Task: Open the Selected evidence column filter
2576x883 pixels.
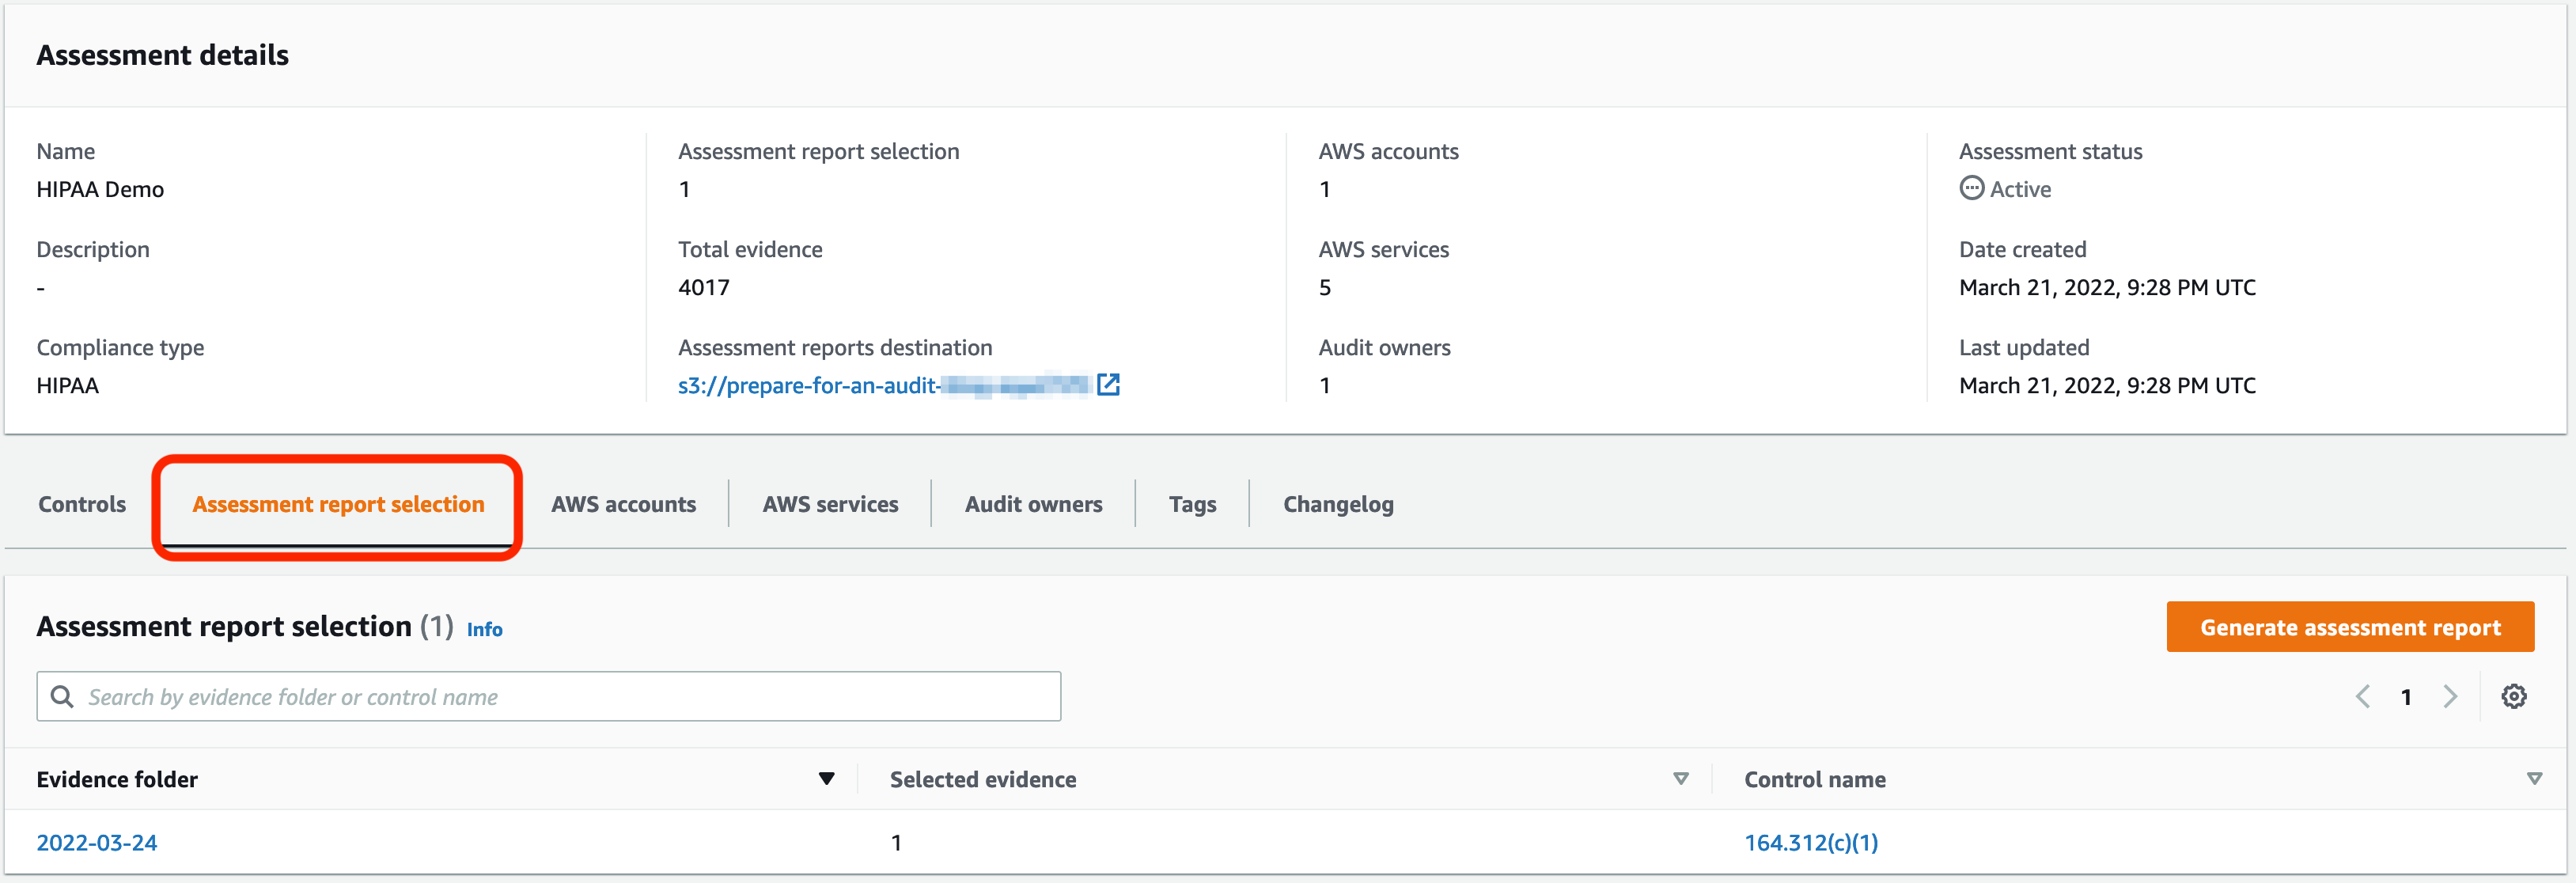Action: [x=1681, y=778]
